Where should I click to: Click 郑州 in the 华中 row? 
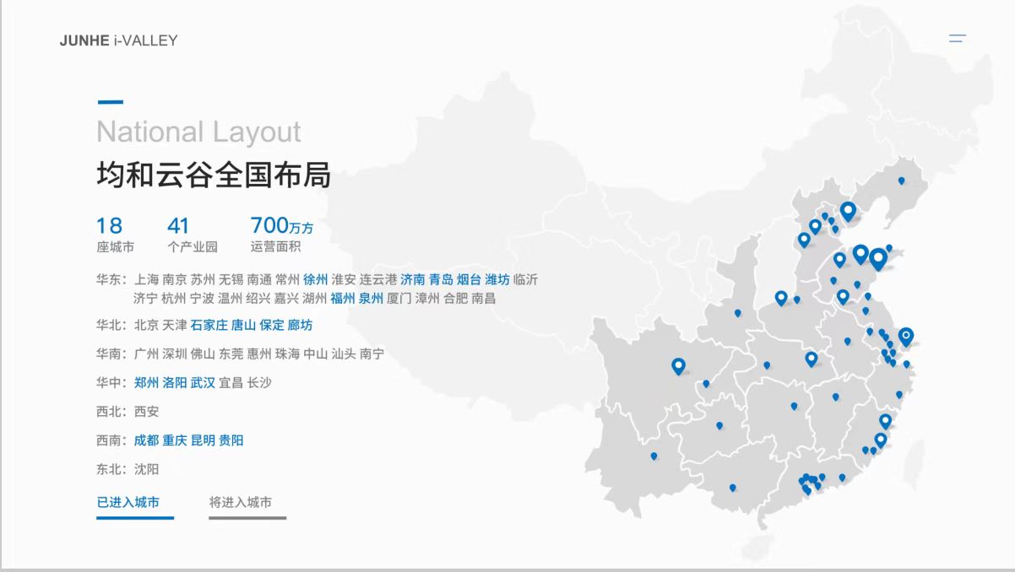(x=146, y=383)
